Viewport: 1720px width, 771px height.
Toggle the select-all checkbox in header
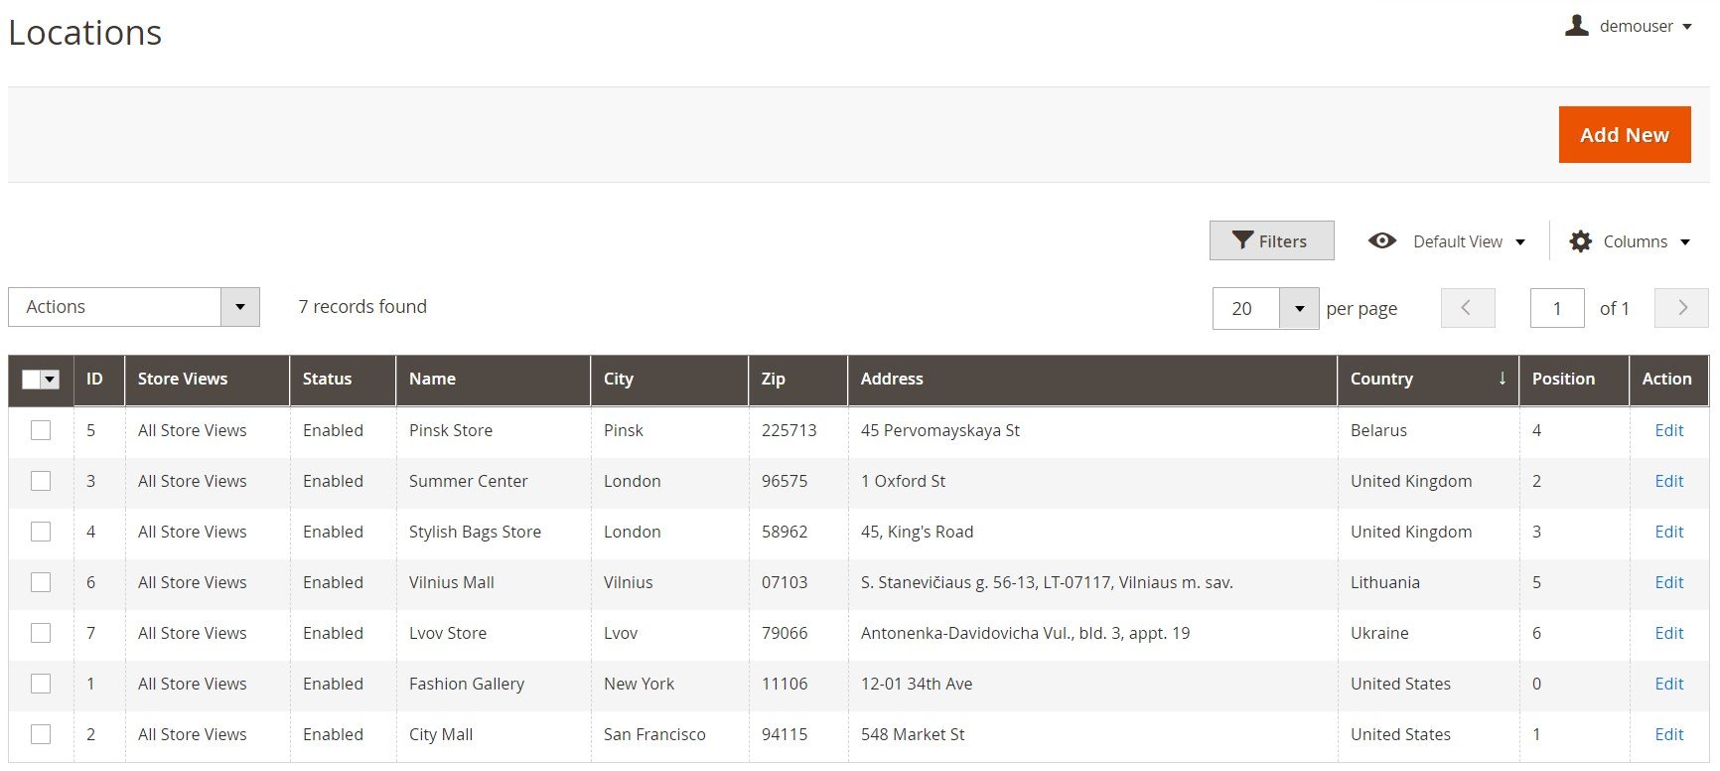31,379
